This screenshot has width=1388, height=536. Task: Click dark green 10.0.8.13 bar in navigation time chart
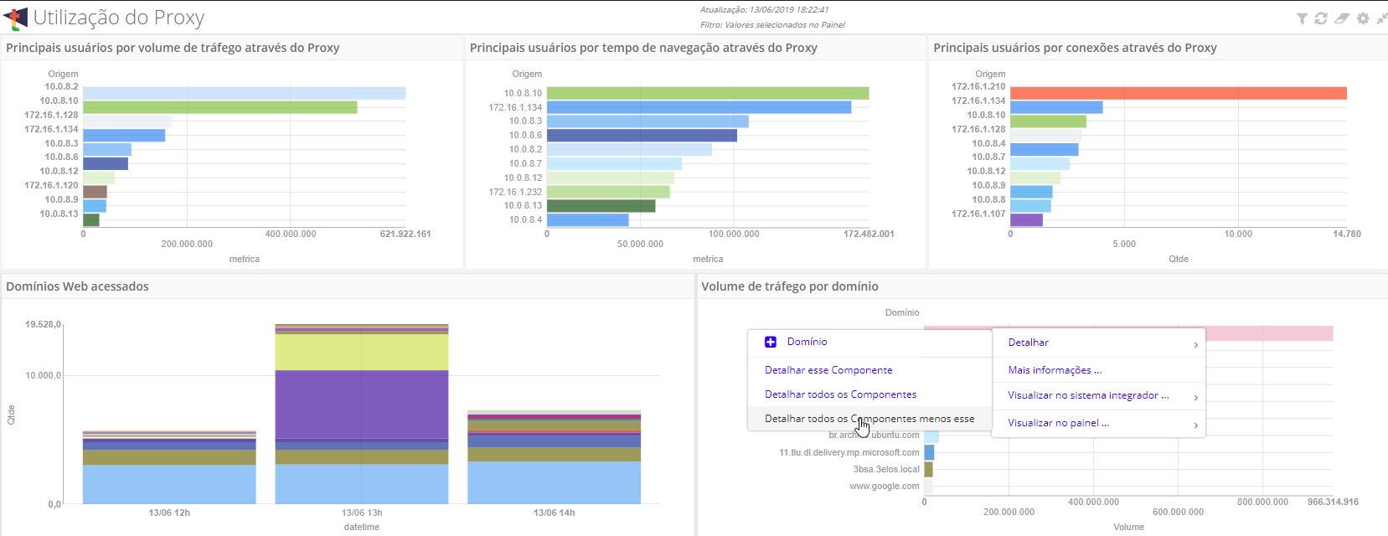click(x=601, y=205)
